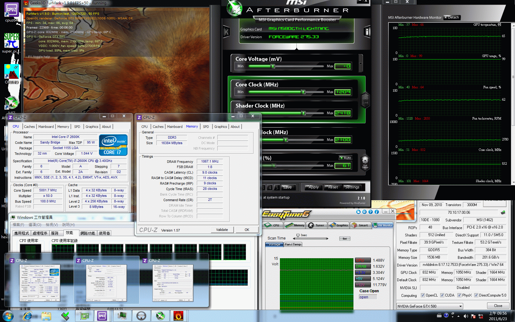Image resolution: width=515 pixels, height=322 pixels.
Task: Open Afterburner Settings button
Action: tap(352, 187)
